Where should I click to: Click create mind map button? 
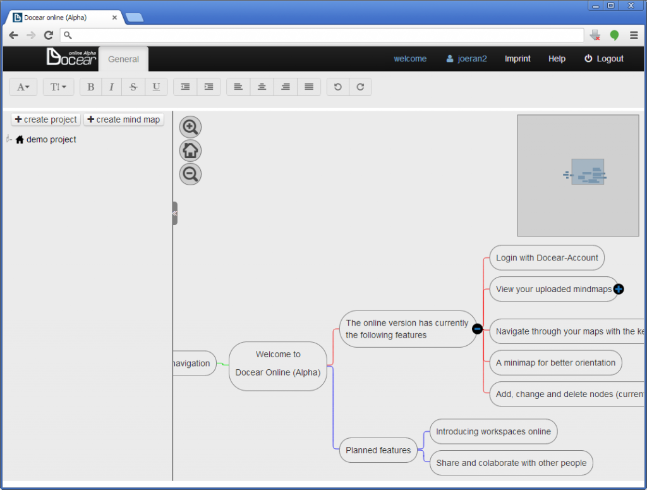(124, 119)
